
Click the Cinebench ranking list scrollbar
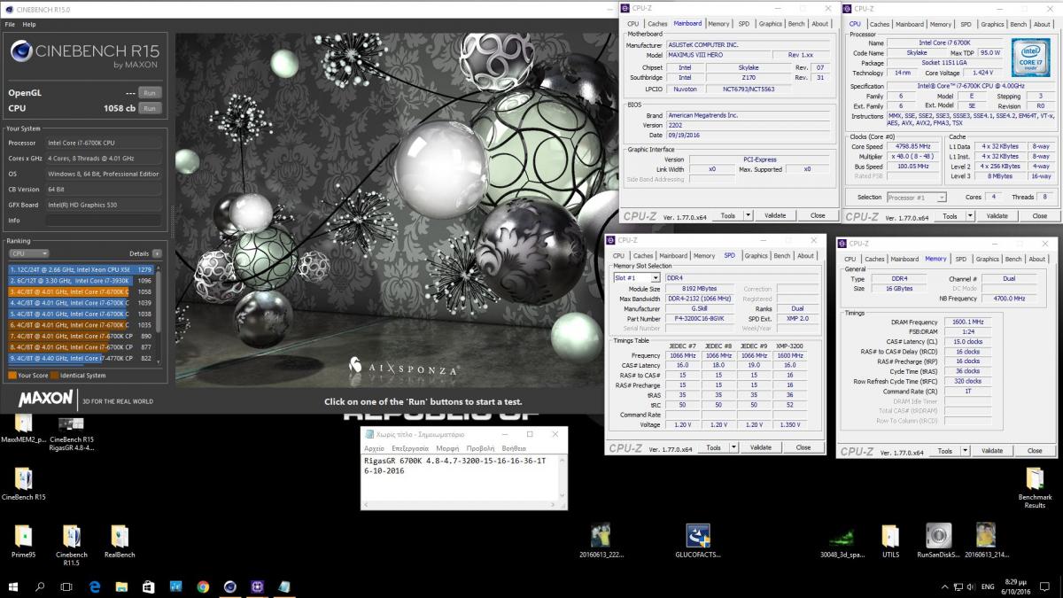pos(159,314)
